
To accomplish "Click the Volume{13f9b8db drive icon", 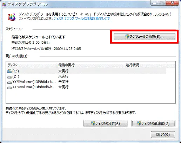I will point(9,88).
